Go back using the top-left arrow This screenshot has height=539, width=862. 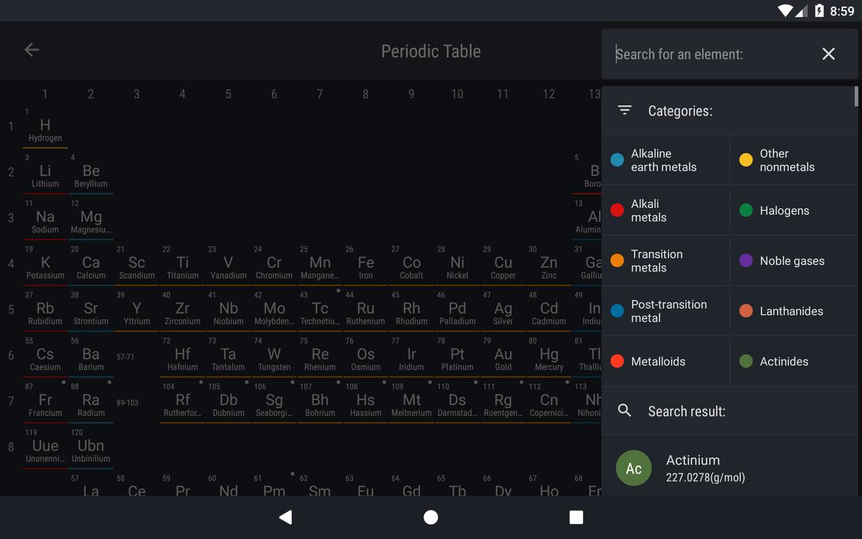pos(32,50)
